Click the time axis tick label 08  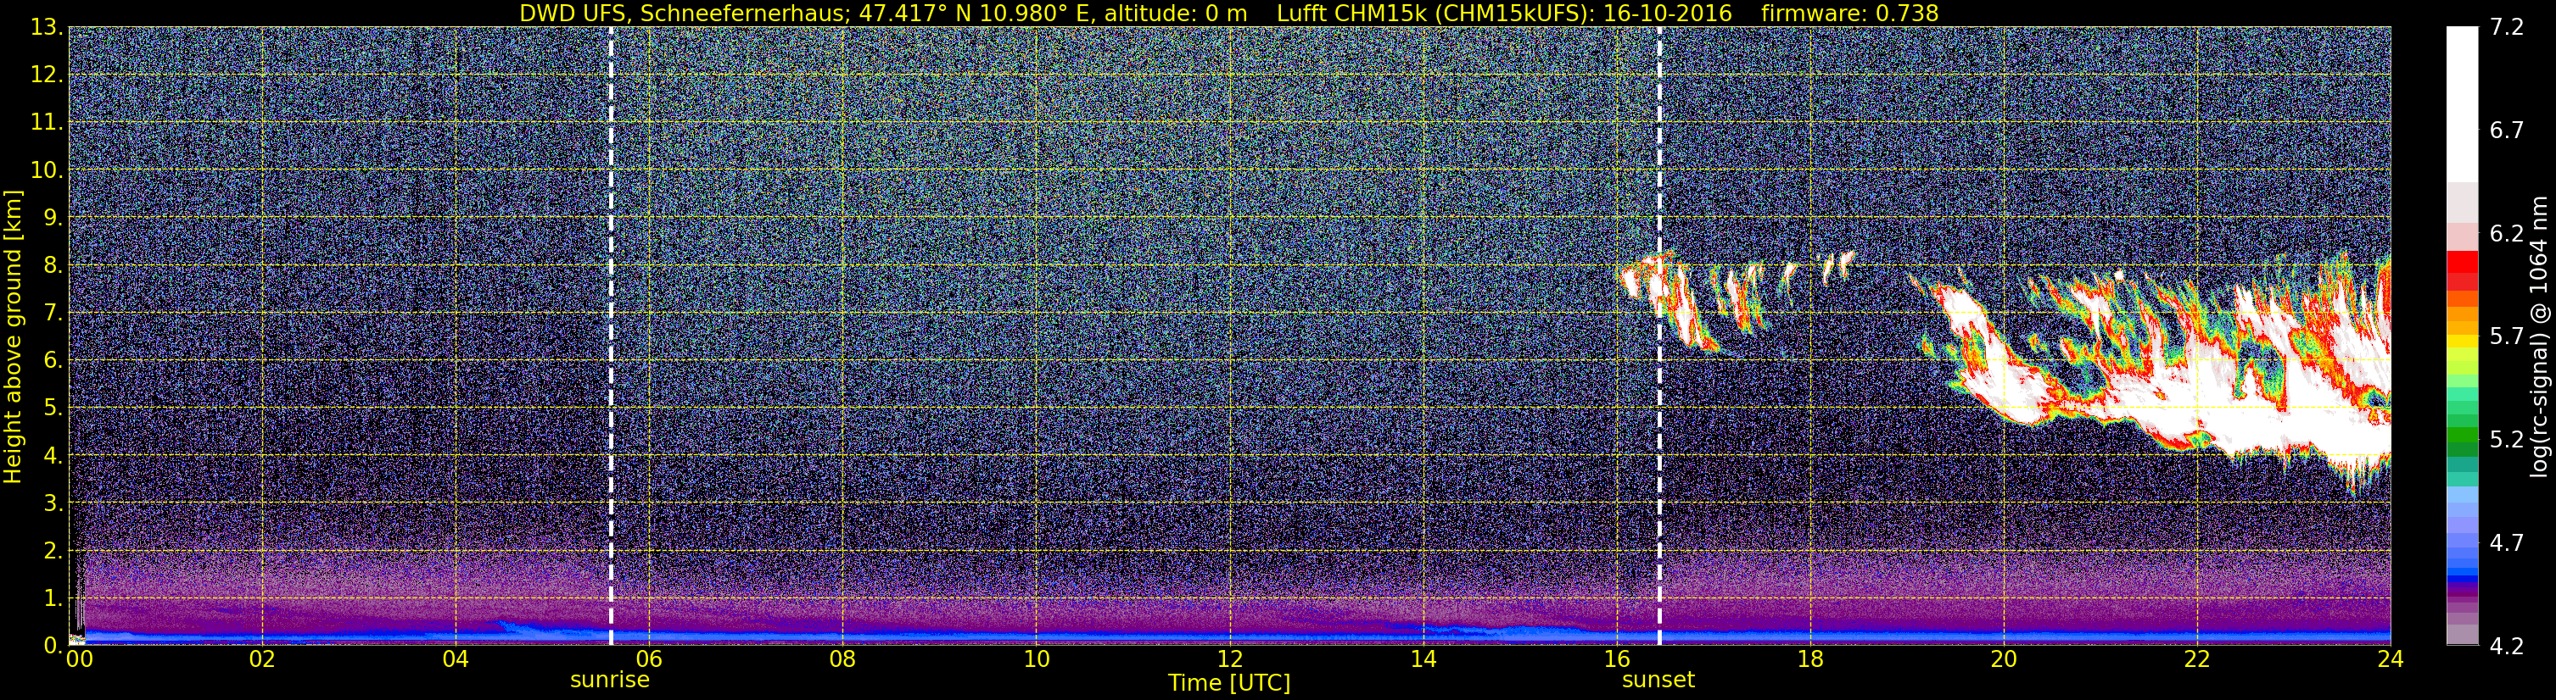tap(842, 659)
